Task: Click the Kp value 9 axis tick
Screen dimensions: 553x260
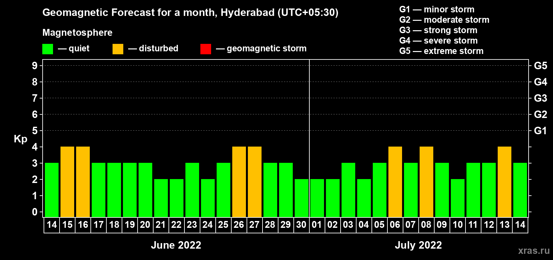Action: pos(35,66)
